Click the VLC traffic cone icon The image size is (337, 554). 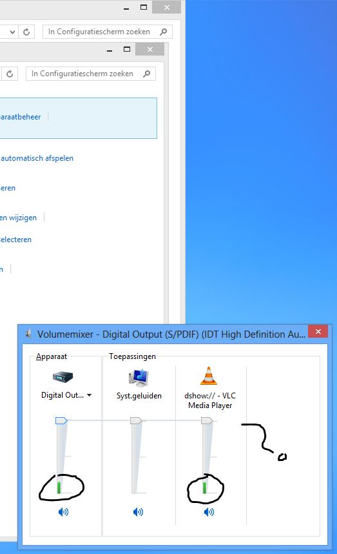coord(209,376)
